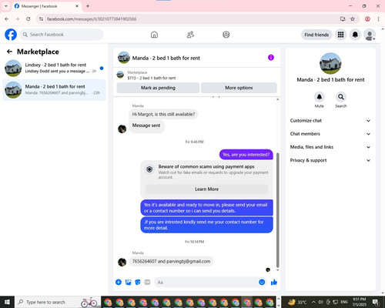Click the 35°C weather widget in taskbar
This screenshot has height=308, width=385.
297,302
